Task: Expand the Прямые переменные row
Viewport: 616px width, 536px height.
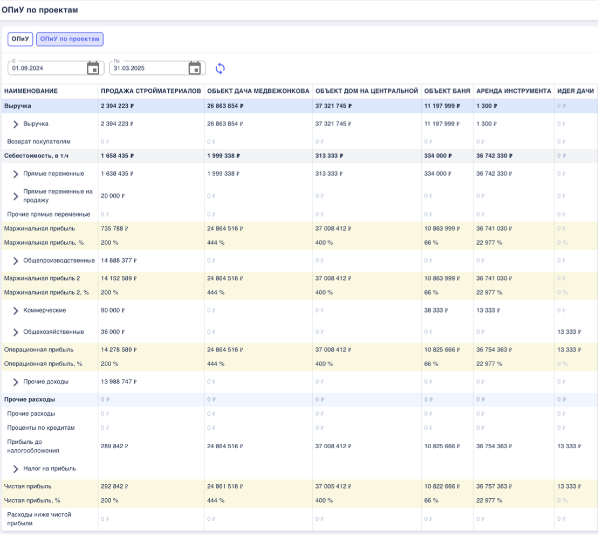Action: click(x=16, y=174)
